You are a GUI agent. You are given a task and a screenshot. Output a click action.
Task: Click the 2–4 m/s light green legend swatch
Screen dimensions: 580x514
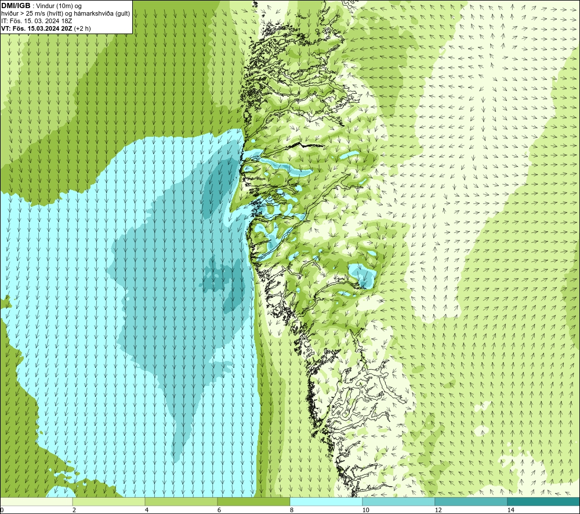(x=109, y=502)
